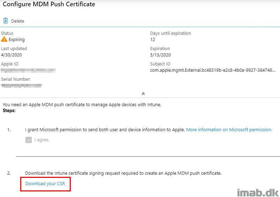Click the Delete trash can icon
280x197 pixels.
pos(6,21)
